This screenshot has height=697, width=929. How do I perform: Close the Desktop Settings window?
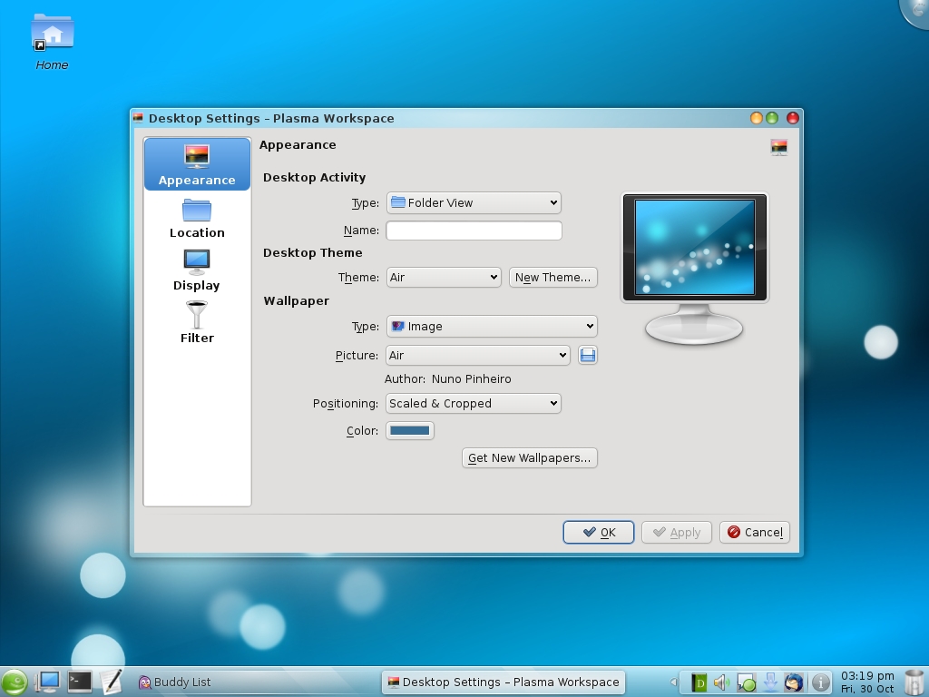tap(792, 118)
